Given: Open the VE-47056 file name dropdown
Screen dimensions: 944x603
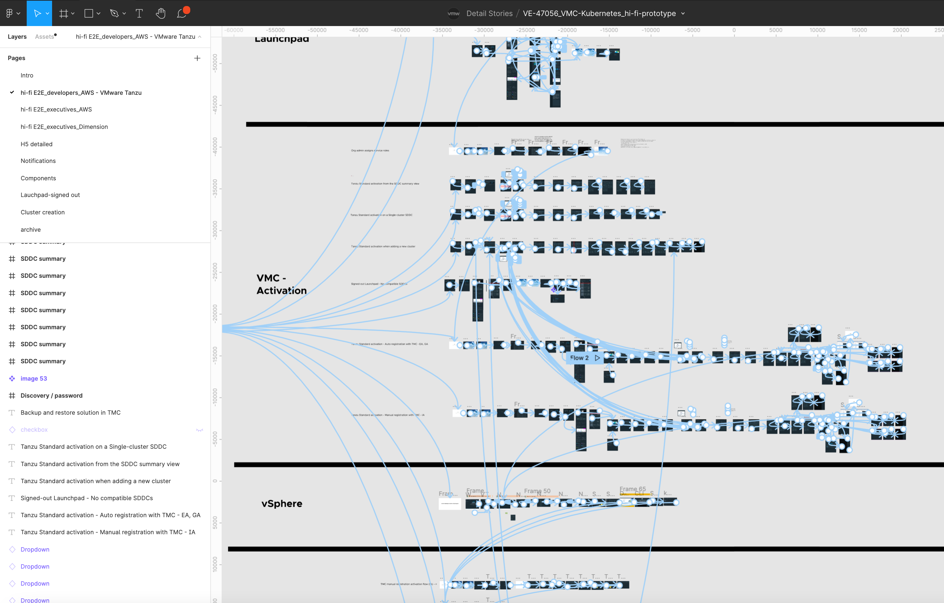Looking at the screenshot, I should pyautogui.click(x=683, y=13).
